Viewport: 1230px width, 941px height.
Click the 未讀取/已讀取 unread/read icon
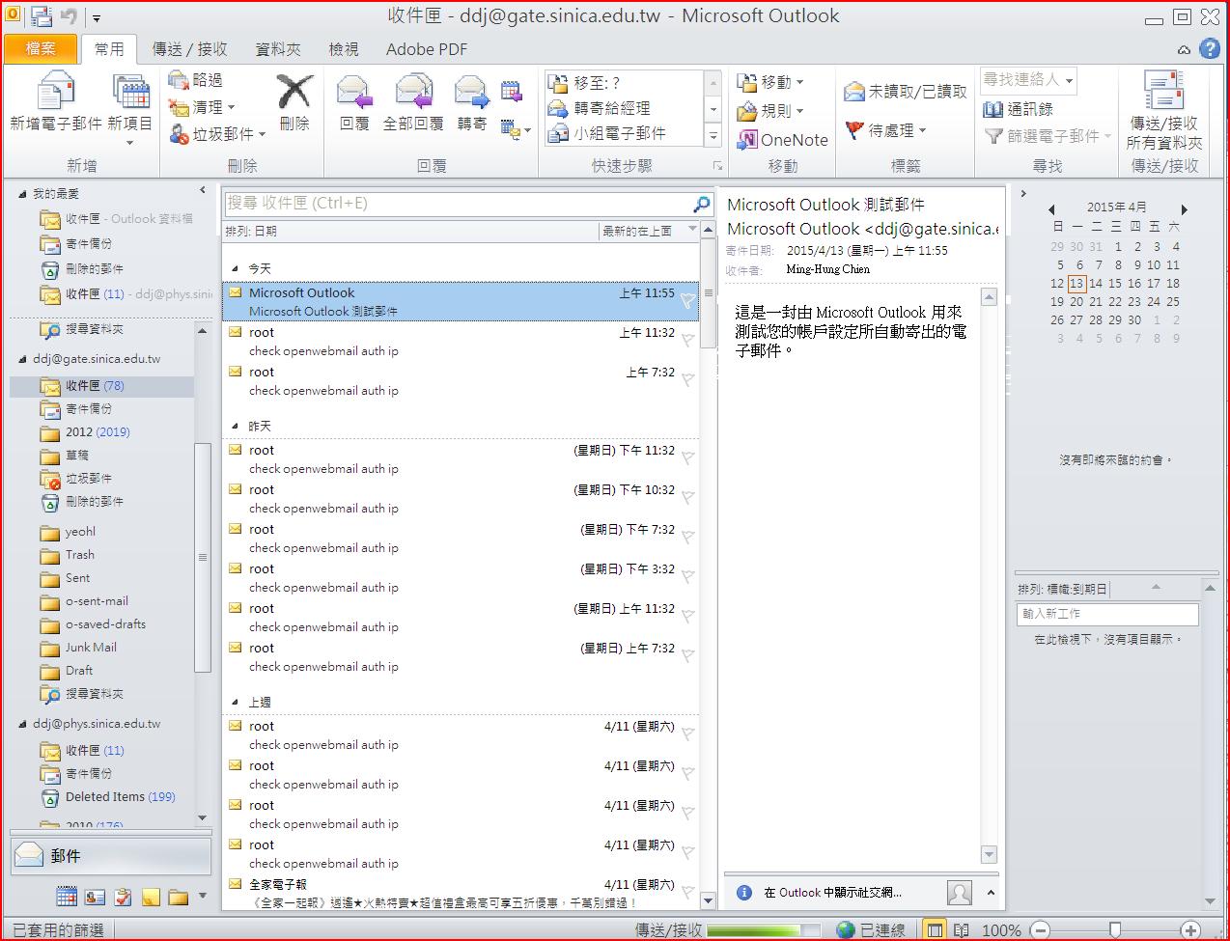tap(854, 92)
